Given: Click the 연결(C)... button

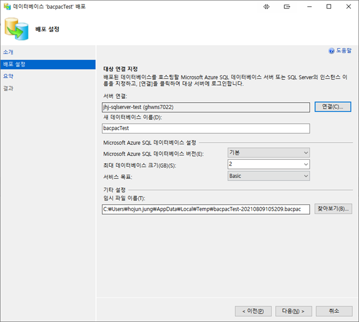Looking at the screenshot, I should pyautogui.click(x=333, y=107).
